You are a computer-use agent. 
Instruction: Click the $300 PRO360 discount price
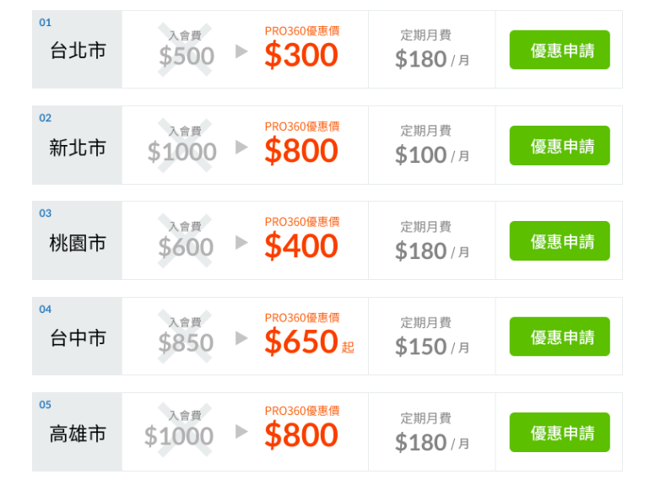300,56
